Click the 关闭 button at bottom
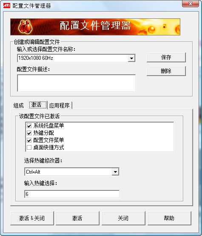This screenshot has height=236, width=202. [x=123, y=218]
